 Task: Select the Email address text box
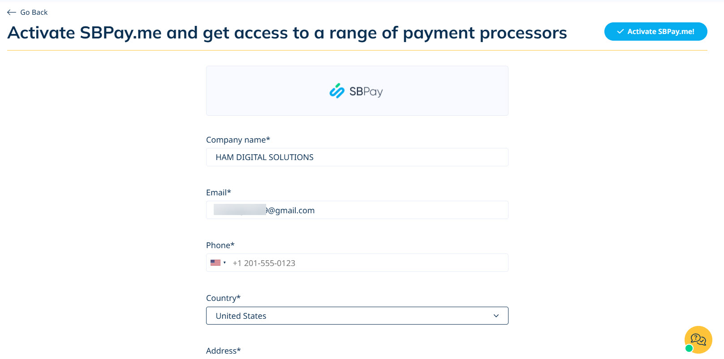pyautogui.click(x=357, y=210)
